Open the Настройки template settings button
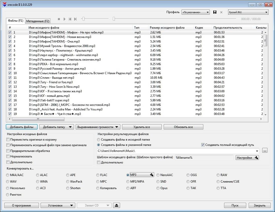275x212 pixels. click(x=247, y=158)
